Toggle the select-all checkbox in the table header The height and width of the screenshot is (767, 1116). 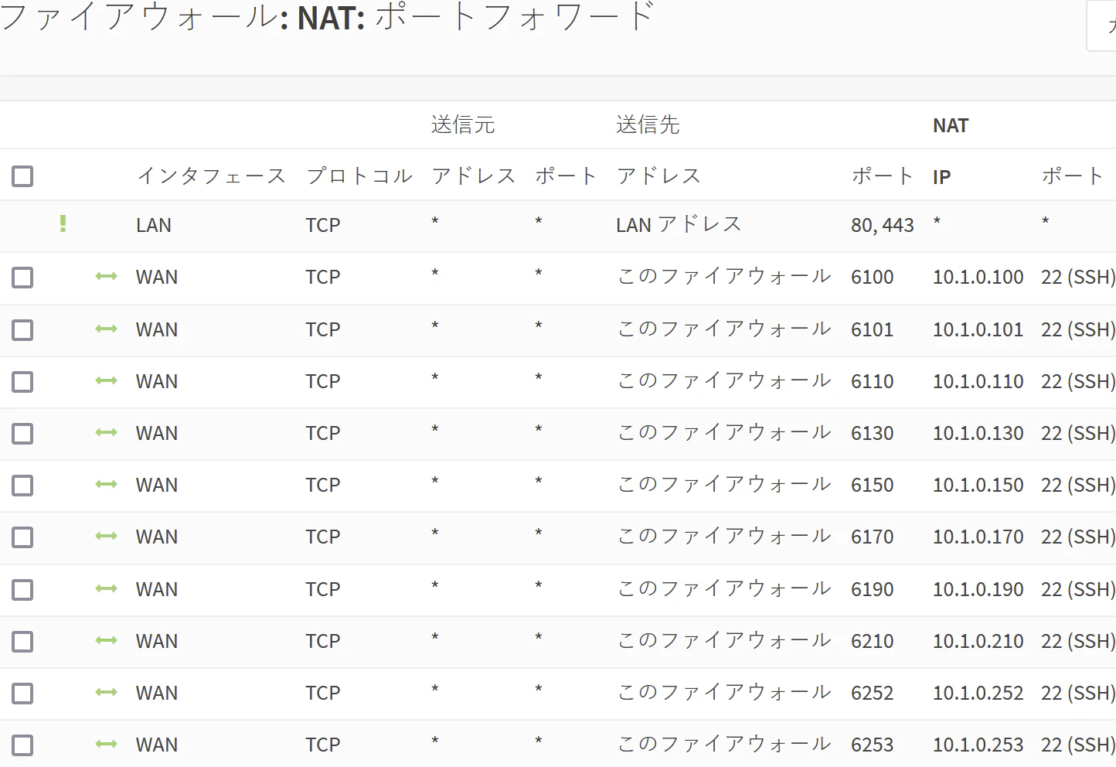[x=22, y=176]
